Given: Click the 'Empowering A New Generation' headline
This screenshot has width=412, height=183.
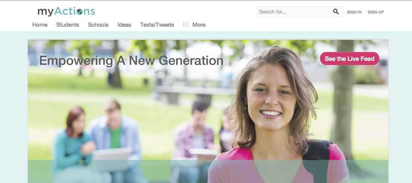Looking at the screenshot, I should pos(131,61).
